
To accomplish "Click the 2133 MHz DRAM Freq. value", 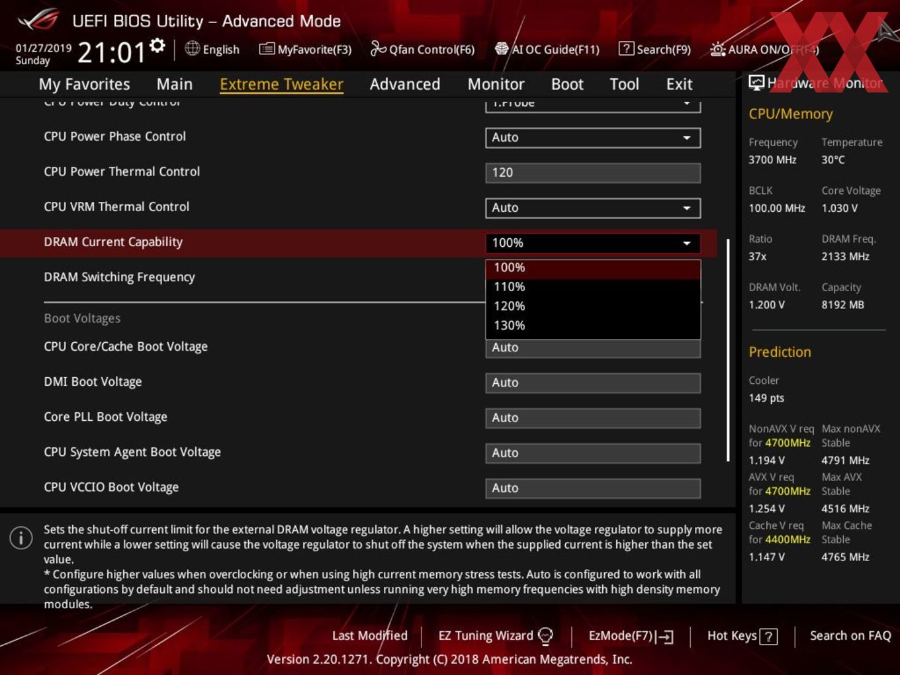I will click(x=845, y=256).
